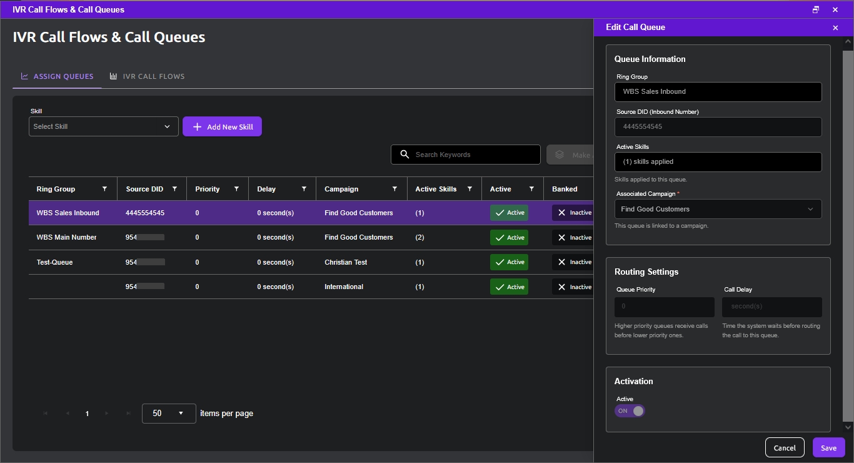854x463 pixels.
Task: Open filter icon on Delay column
Action: (304, 189)
